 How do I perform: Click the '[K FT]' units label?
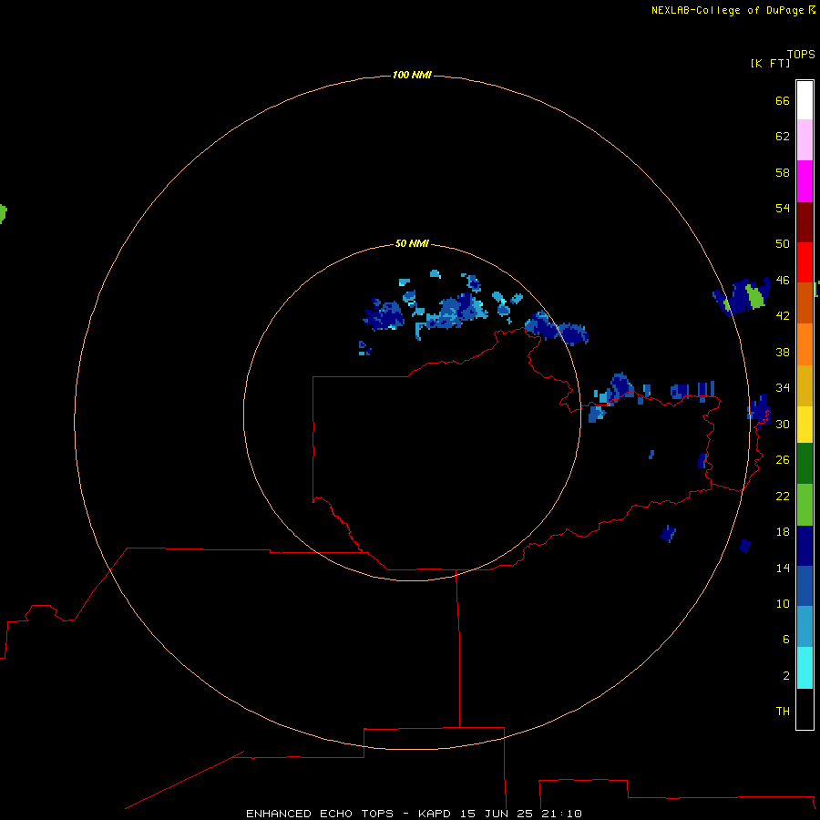pos(770,63)
